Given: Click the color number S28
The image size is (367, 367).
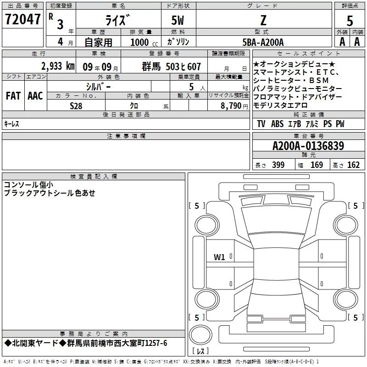Looking at the screenshot, I should [76, 105].
